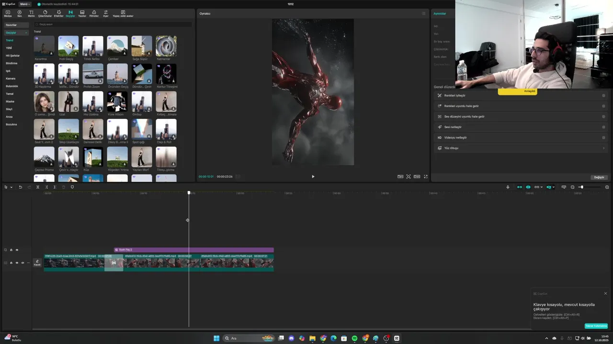Viewport: 613px width, 344px height.
Task: Close the keyboard shortcut conflict notification
Action: (x=605, y=293)
